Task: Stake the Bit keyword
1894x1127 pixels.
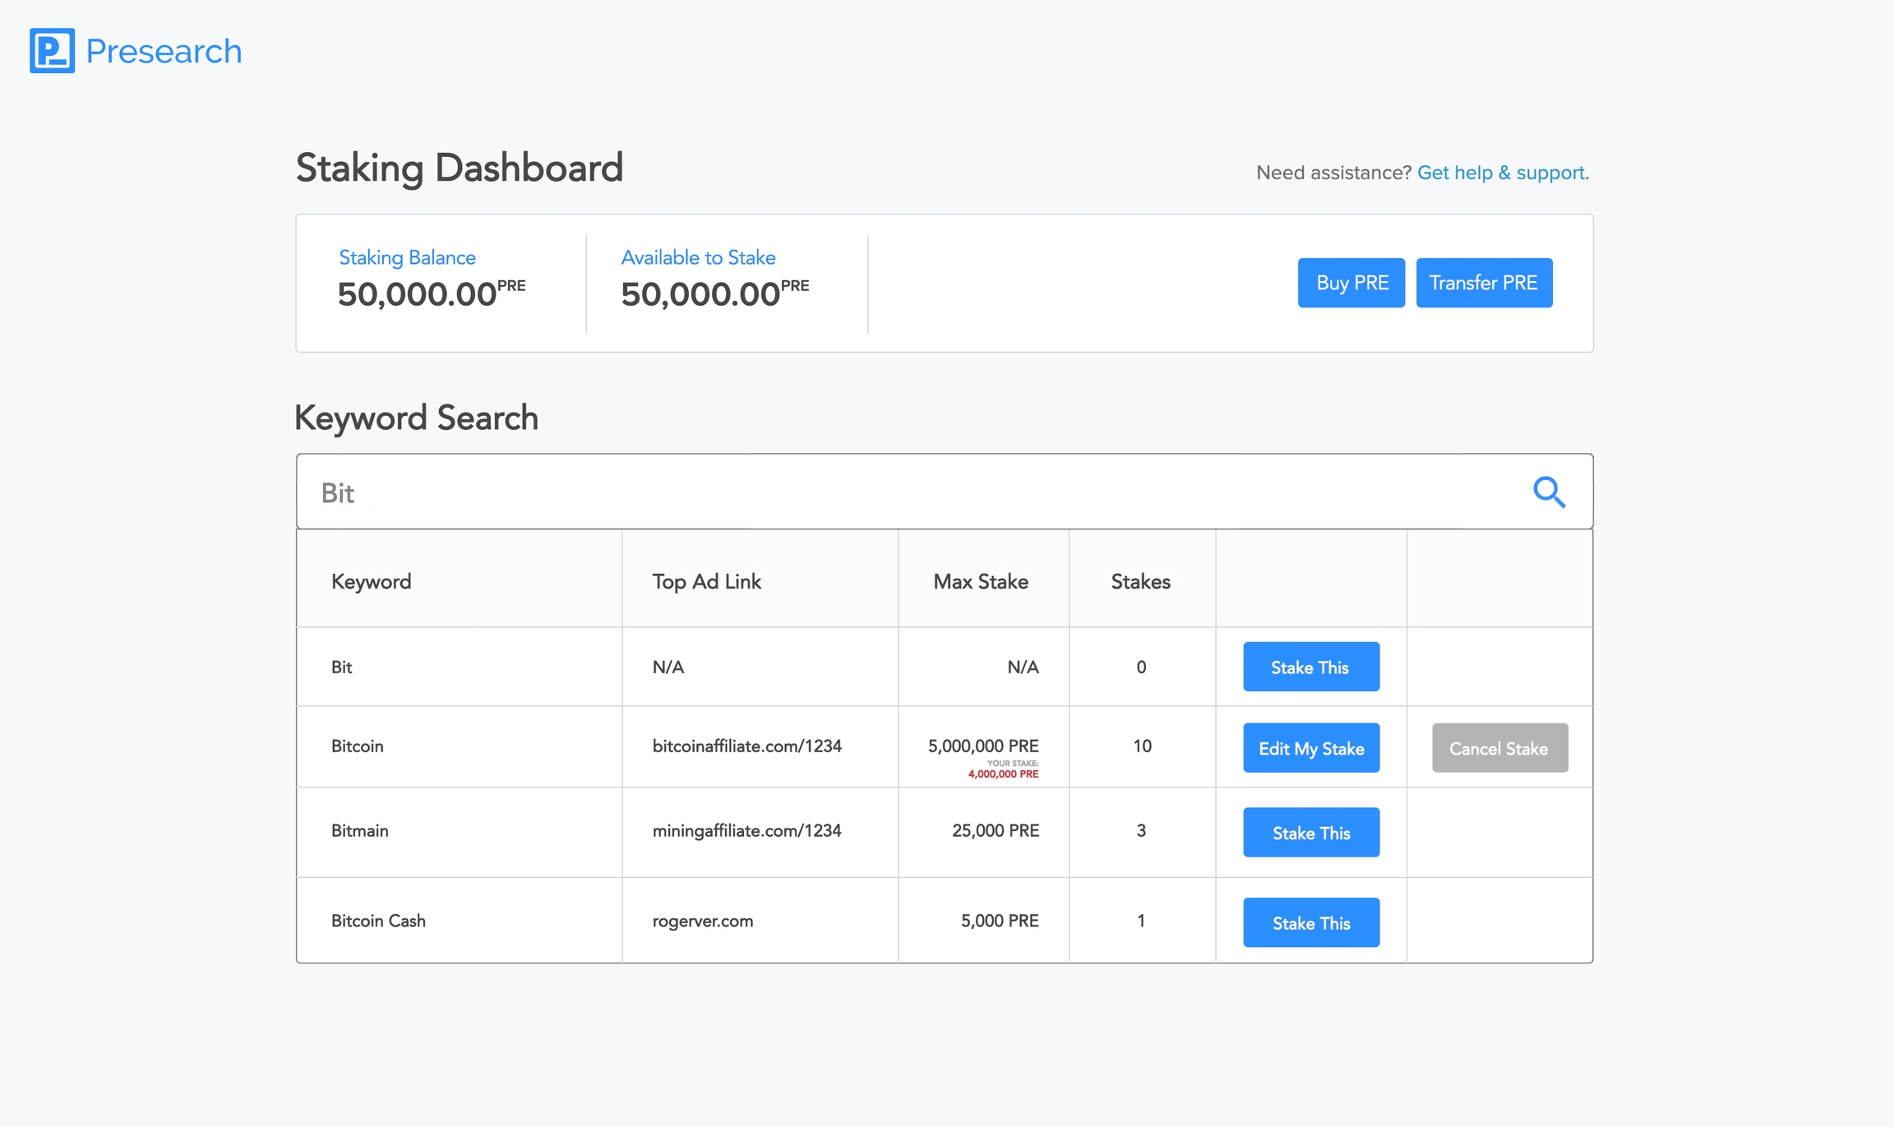Action: (1310, 667)
